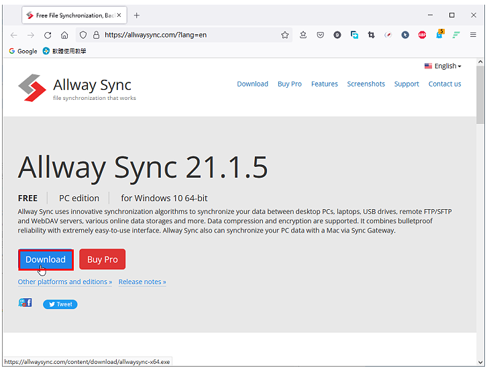The width and height of the screenshot is (489, 372).
Task: Open the Chinese software tutorial bookmark
Action: pyautogui.click(x=64, y=51)
